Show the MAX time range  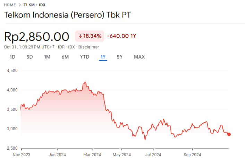tap(139, 57)
